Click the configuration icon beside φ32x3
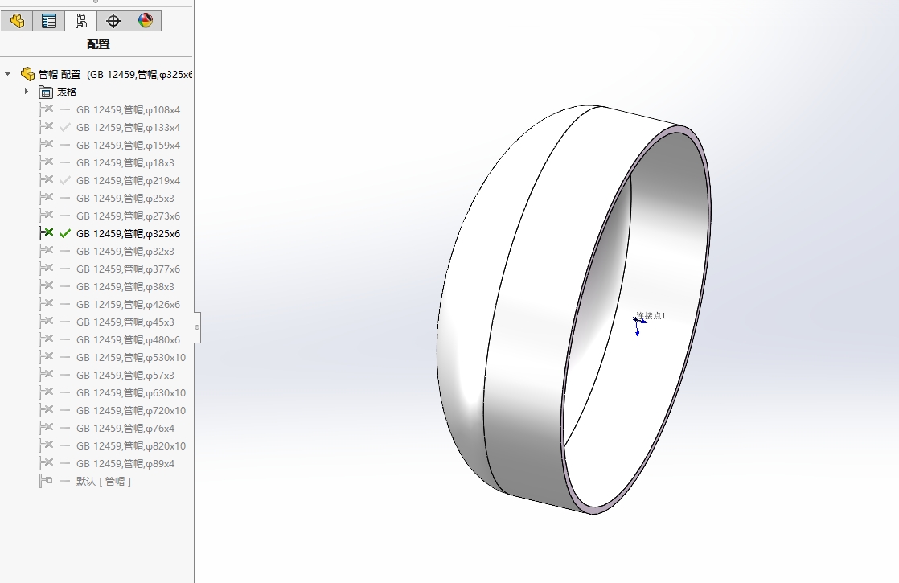Viewport: 899px width, 583px height. (46, 251)
